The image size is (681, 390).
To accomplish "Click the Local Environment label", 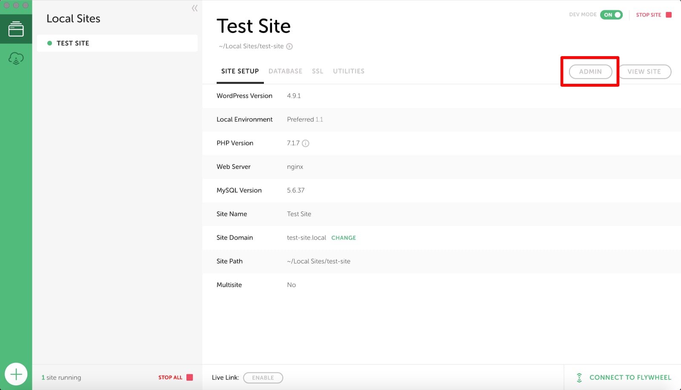I will click(x=244, y=120).
